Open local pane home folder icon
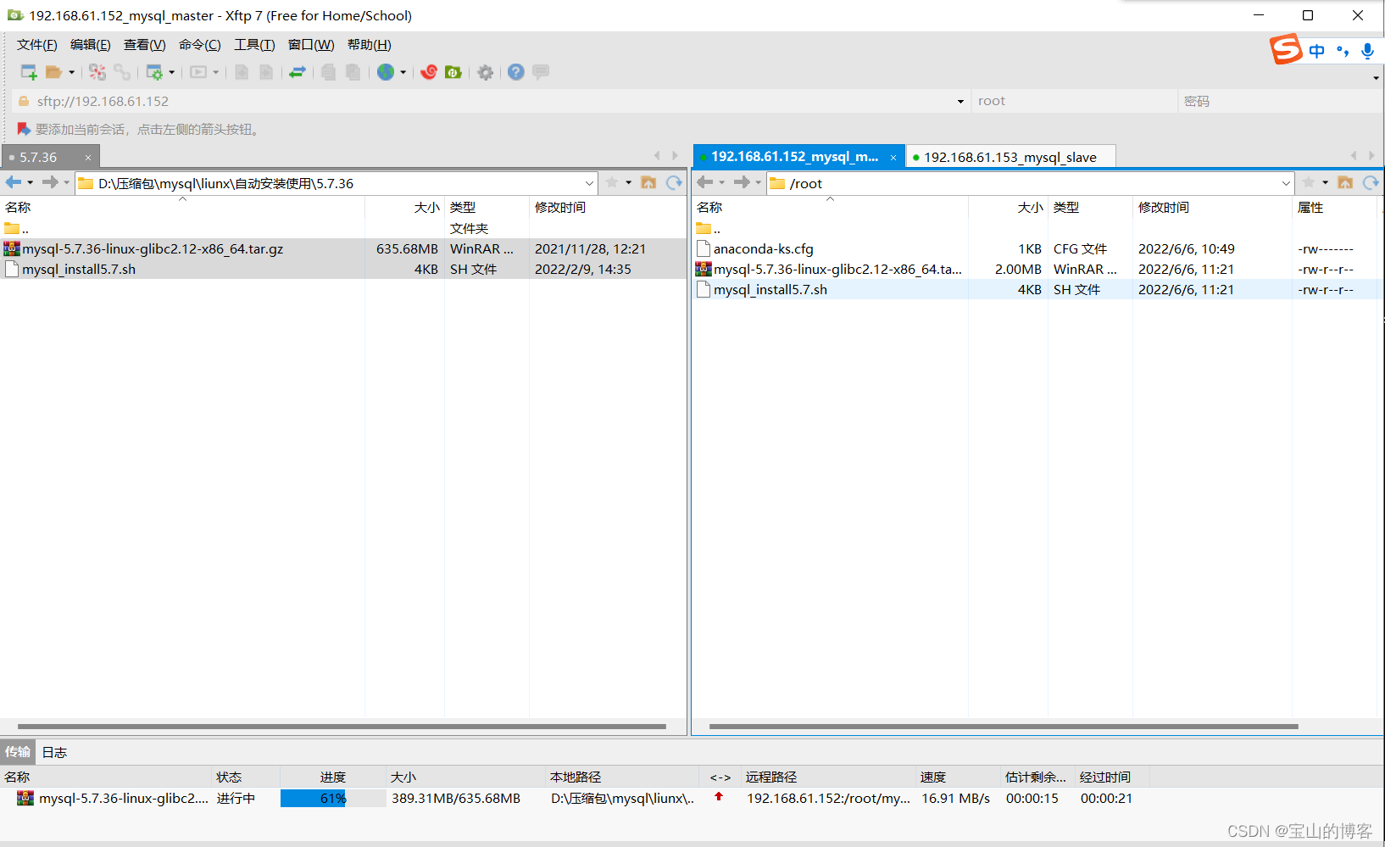This screenshot has width=1385, height=847. click(x=649, y=182)
